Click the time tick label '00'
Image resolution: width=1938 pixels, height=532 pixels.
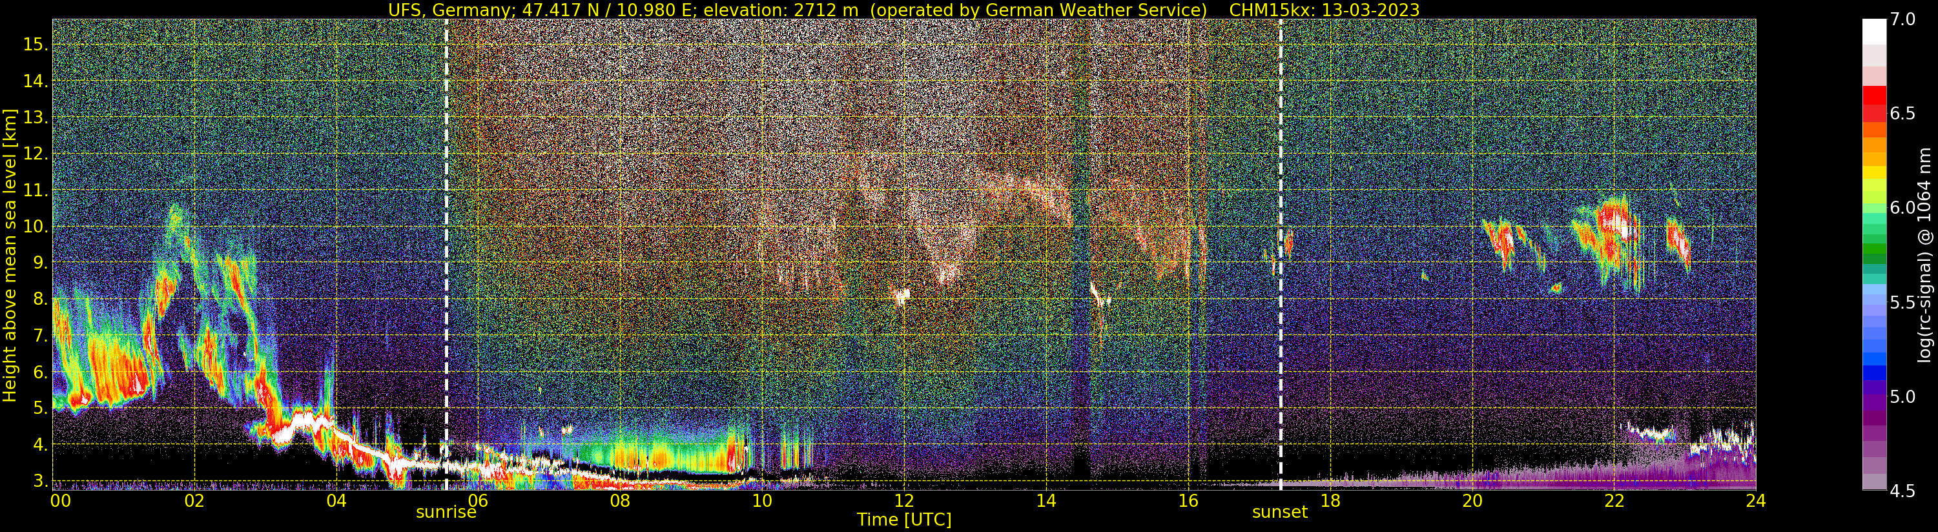tap(59, 501)
